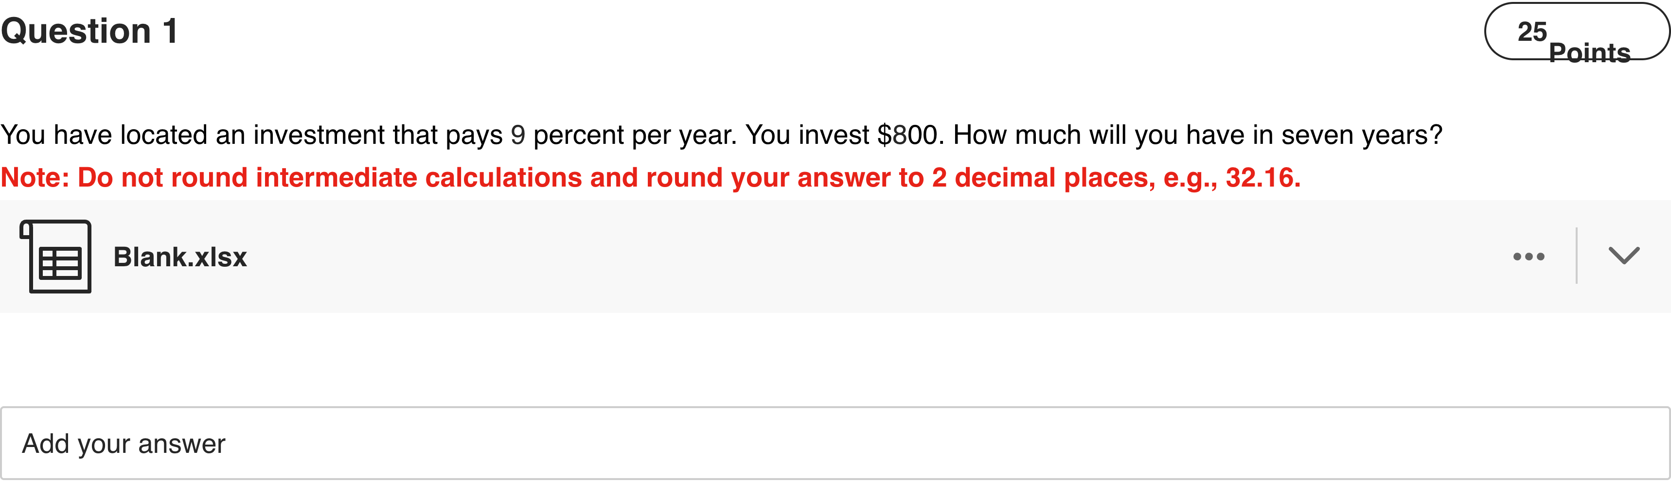Click the Blank.xlsx file name
The height and width of the screenshot is (482, 1671).
tap(179, 257)
